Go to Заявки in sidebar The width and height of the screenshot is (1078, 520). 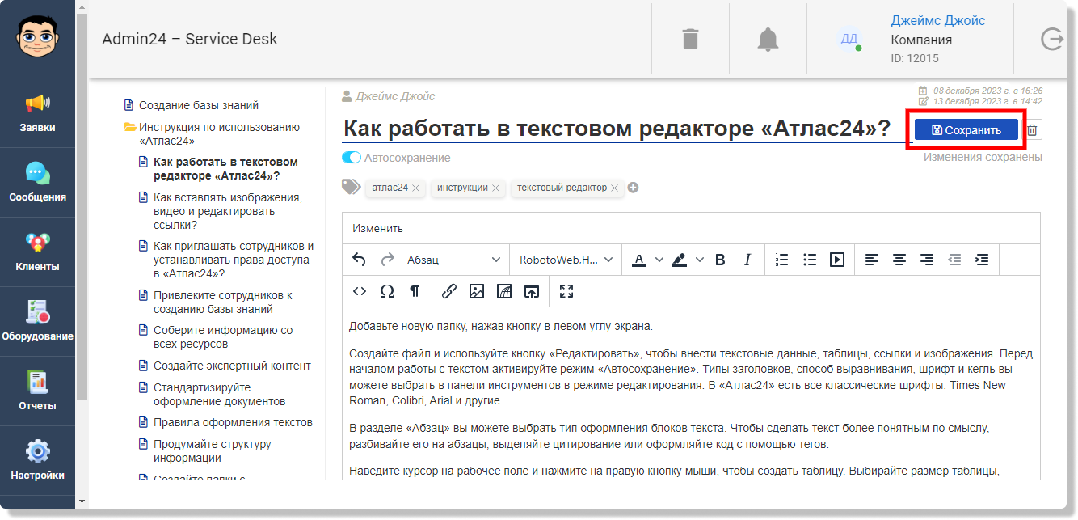click(x=38, y=112)
